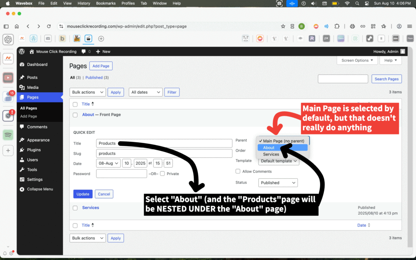Click the blue Update button
This screenshot has width=416, height=260.
pos(83,194)
